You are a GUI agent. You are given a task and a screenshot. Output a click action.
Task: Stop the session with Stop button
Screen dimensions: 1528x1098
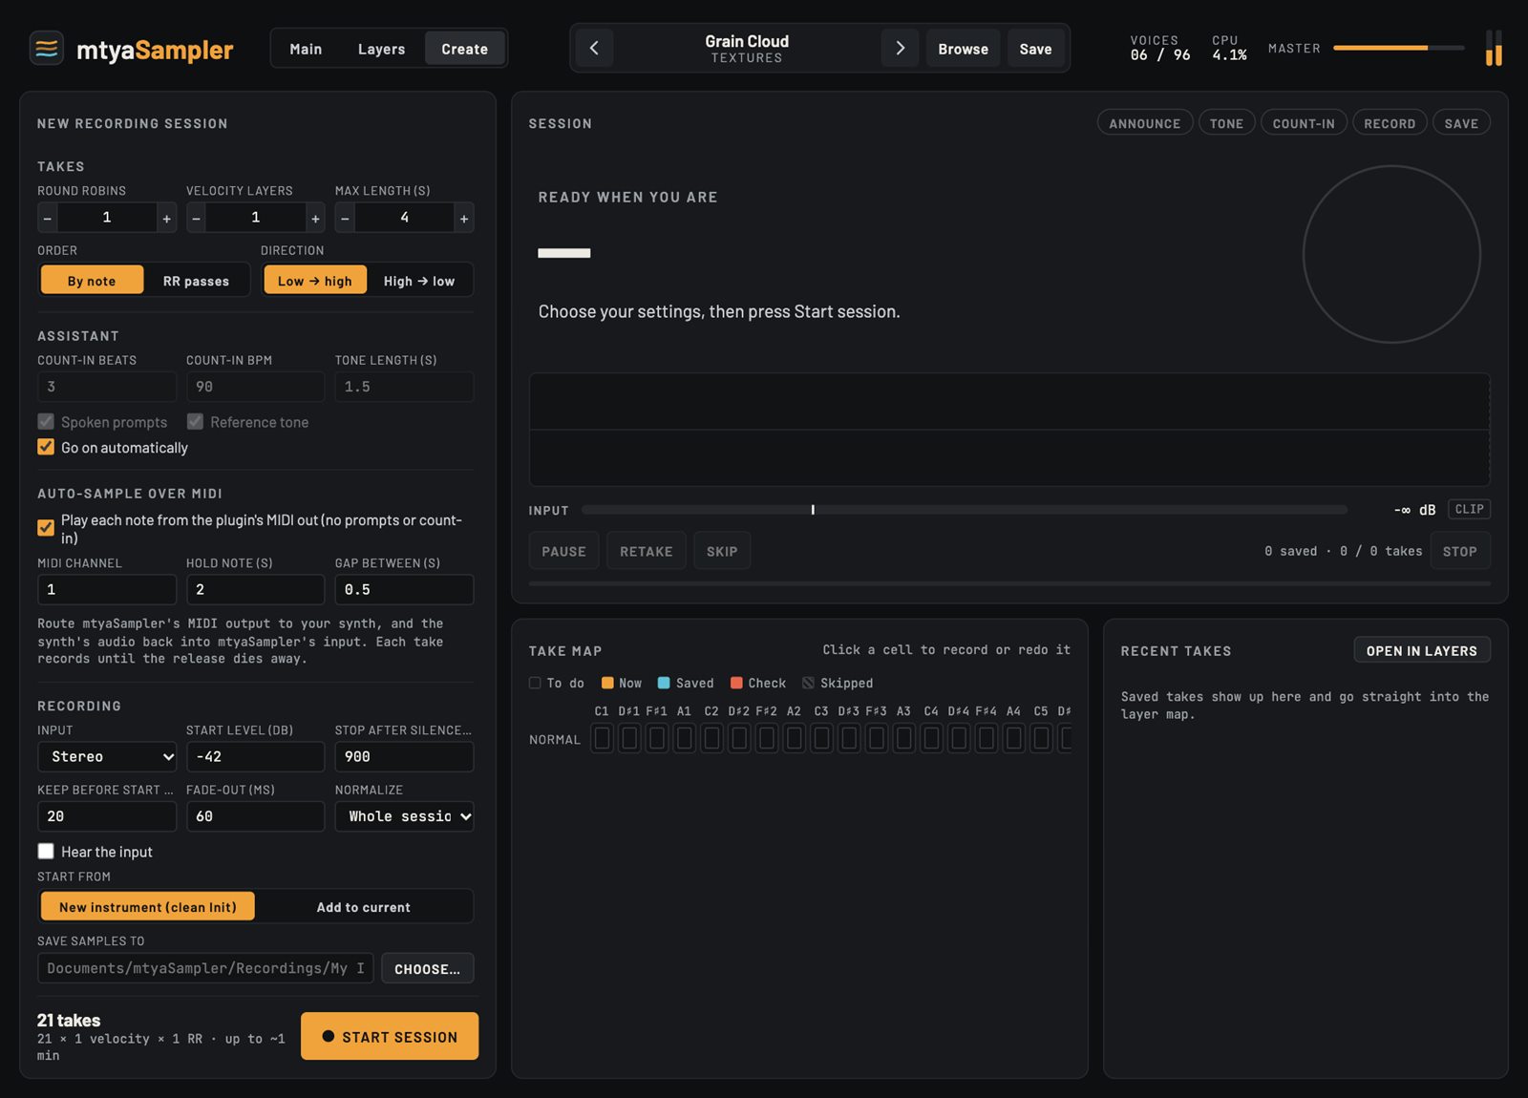click(x=1459, y=551)
